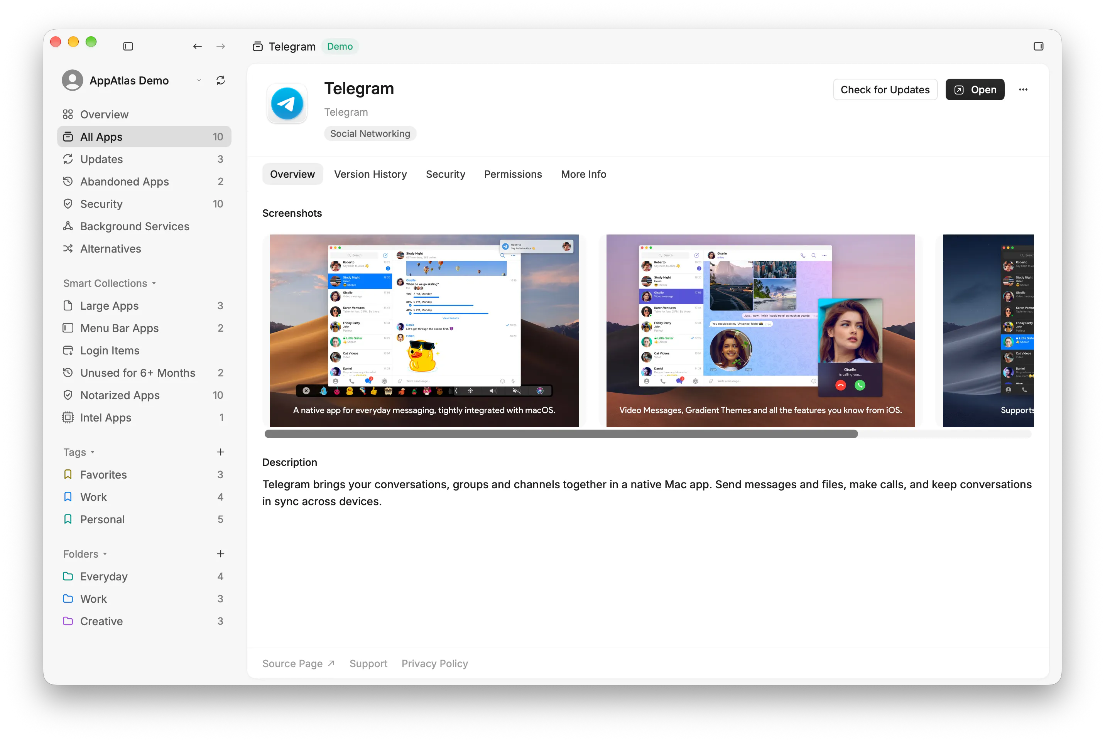Click the Creative folder icon

(68, 621)
